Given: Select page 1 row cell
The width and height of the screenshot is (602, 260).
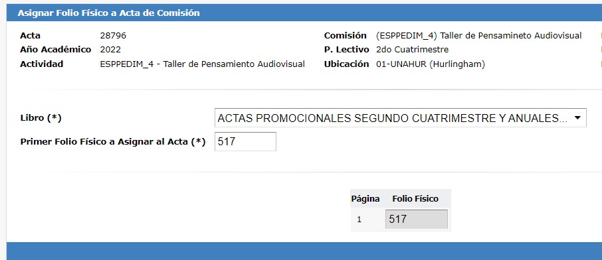Looking at the screenshot, I should pos(359,220).
